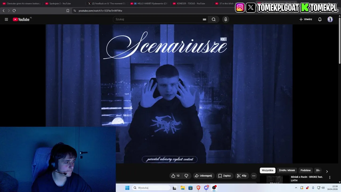
Task: Click the Scenariusze video player
Action: (169, 94)
